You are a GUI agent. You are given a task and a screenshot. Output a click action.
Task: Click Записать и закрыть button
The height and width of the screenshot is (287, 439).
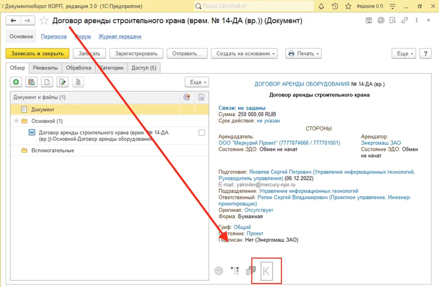click(x=37, y=54)
